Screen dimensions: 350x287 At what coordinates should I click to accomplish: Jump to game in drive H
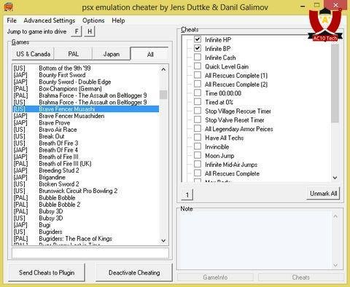(x=90, y=31)
